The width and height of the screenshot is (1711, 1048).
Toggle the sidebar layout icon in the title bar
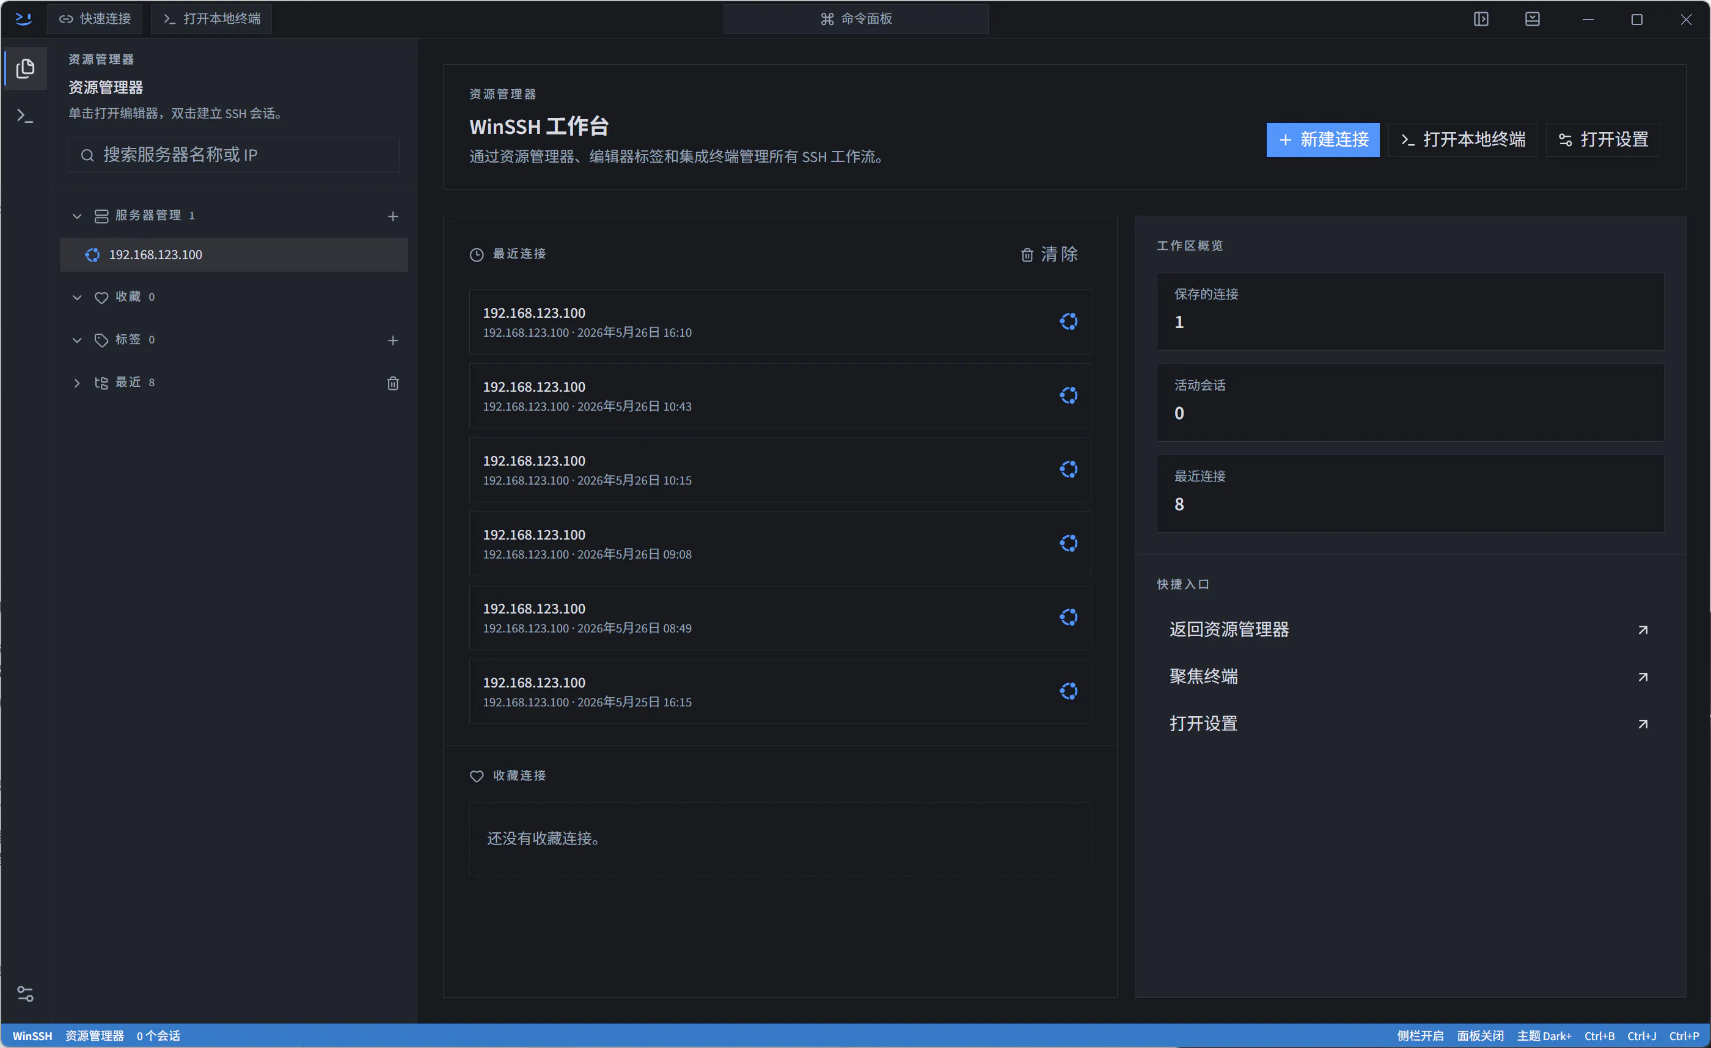1481,19
